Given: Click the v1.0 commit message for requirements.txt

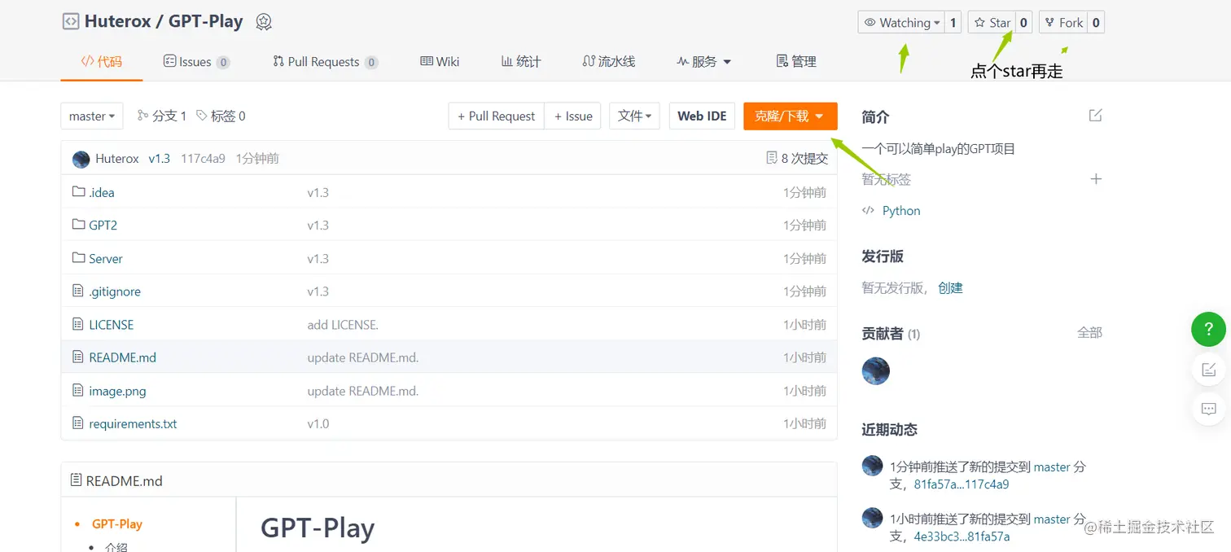Looking at the screenshot, I should pyautogui.click(x=318, y=423).
